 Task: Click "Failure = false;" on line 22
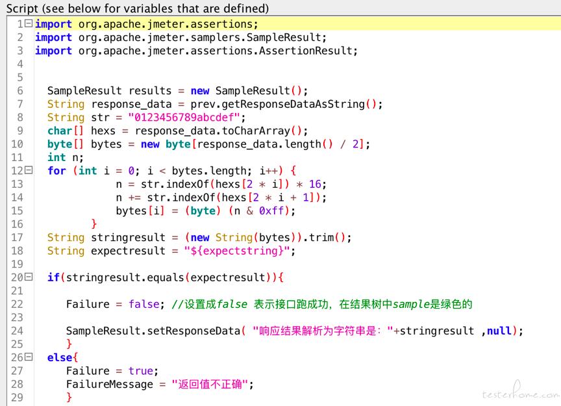click(x=115, y=304)
